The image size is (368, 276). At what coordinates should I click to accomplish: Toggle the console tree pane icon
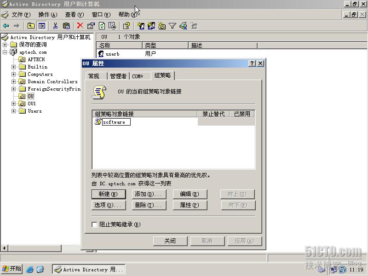point(42,26)
